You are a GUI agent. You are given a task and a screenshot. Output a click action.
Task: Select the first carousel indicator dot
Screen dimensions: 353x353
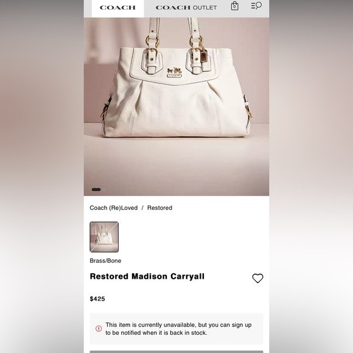96,189
